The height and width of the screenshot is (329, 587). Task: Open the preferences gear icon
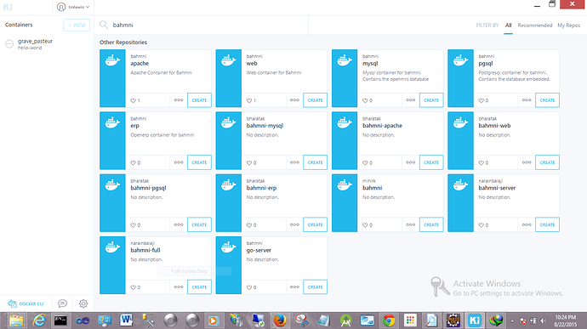[83, 303]
